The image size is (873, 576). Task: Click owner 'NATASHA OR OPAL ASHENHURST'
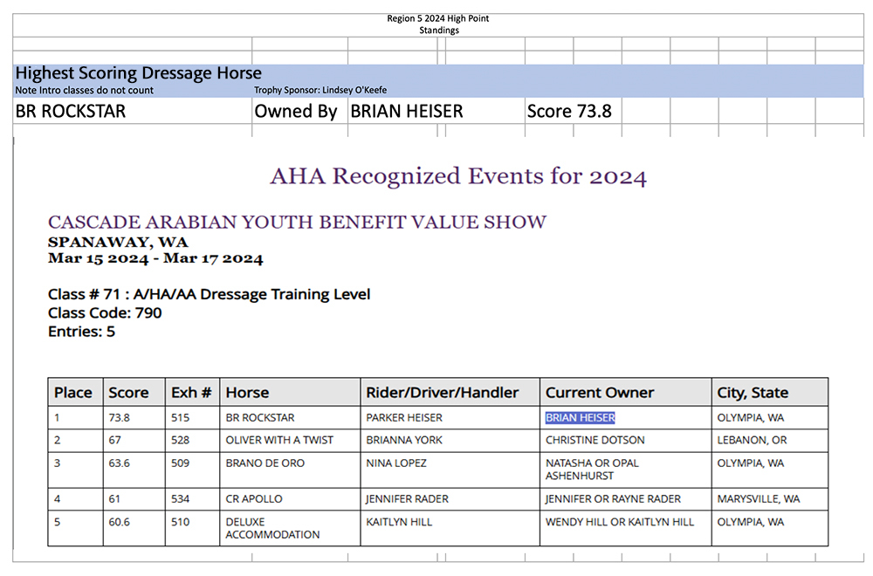(x=592, y=470)
